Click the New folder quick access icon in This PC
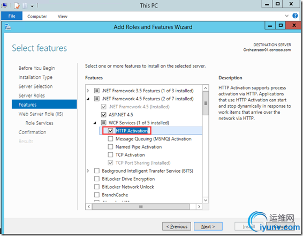Viewport: 303px width, 236px height. click(25, 5)
